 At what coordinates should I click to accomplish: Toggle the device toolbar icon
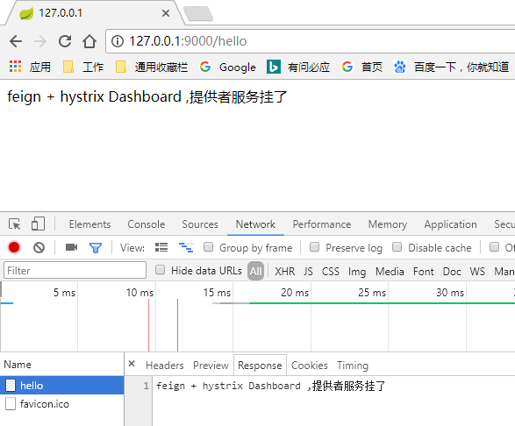coord(38,224)
